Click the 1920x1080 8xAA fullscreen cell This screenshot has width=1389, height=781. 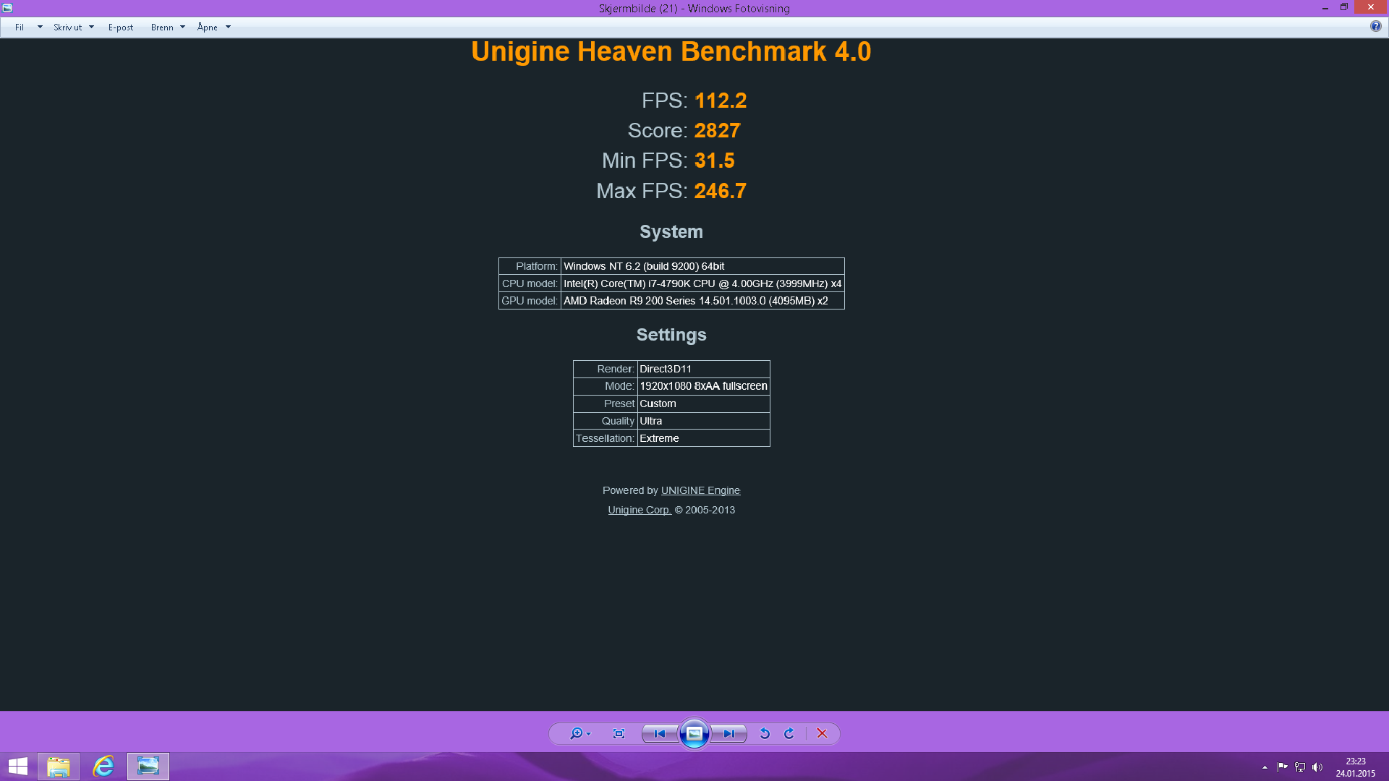tap(703, 386)
